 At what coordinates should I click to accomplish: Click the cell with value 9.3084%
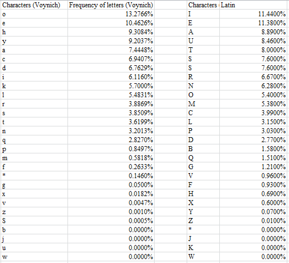[x=111, y=32]
